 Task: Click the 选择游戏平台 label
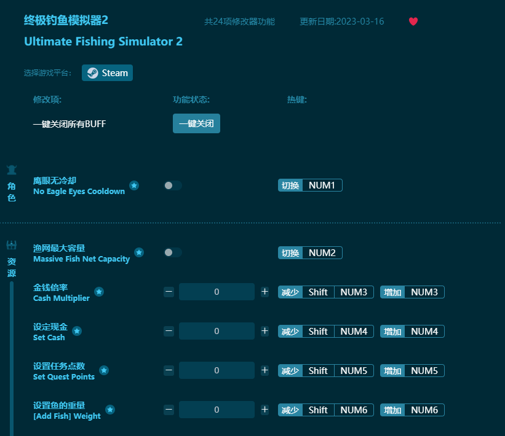(47, 73)
